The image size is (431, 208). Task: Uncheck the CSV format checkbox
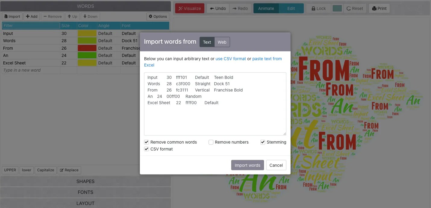[146, 149]
